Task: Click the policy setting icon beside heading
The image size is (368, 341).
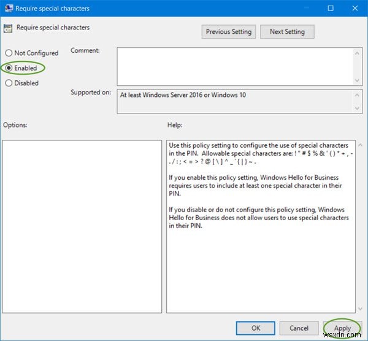Action: [8, 29]
